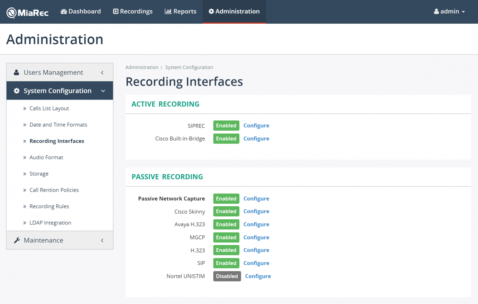Toggle Passive Network Capture Enabled badge
This screenshot has height=304, width=478.
(226, 199)
